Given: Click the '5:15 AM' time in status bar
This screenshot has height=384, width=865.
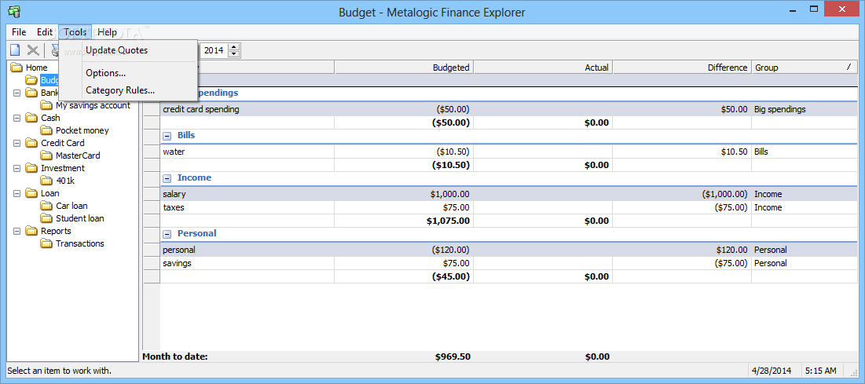Looking at the screenshot, I should pos(820,370).
